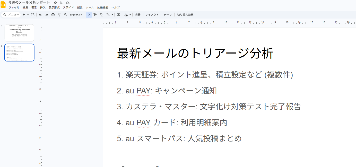Open the スライド menu
The image size is (356, 167).
68,7
